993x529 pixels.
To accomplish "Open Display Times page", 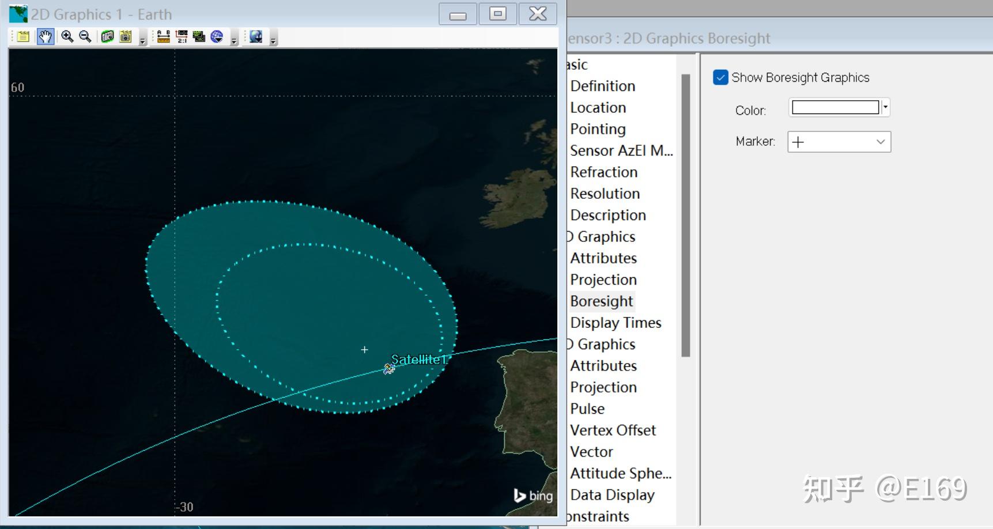I will [616, 322].
